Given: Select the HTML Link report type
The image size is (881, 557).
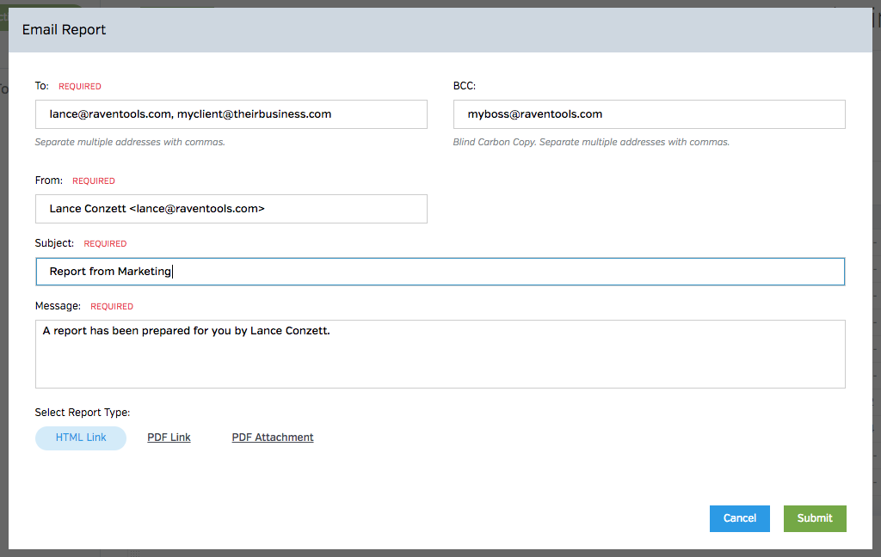Looking at the screenshot, I should pyautogui.click(x=81, y=438).
